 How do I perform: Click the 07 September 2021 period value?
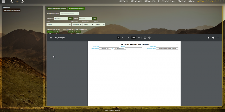click(120, 48)
